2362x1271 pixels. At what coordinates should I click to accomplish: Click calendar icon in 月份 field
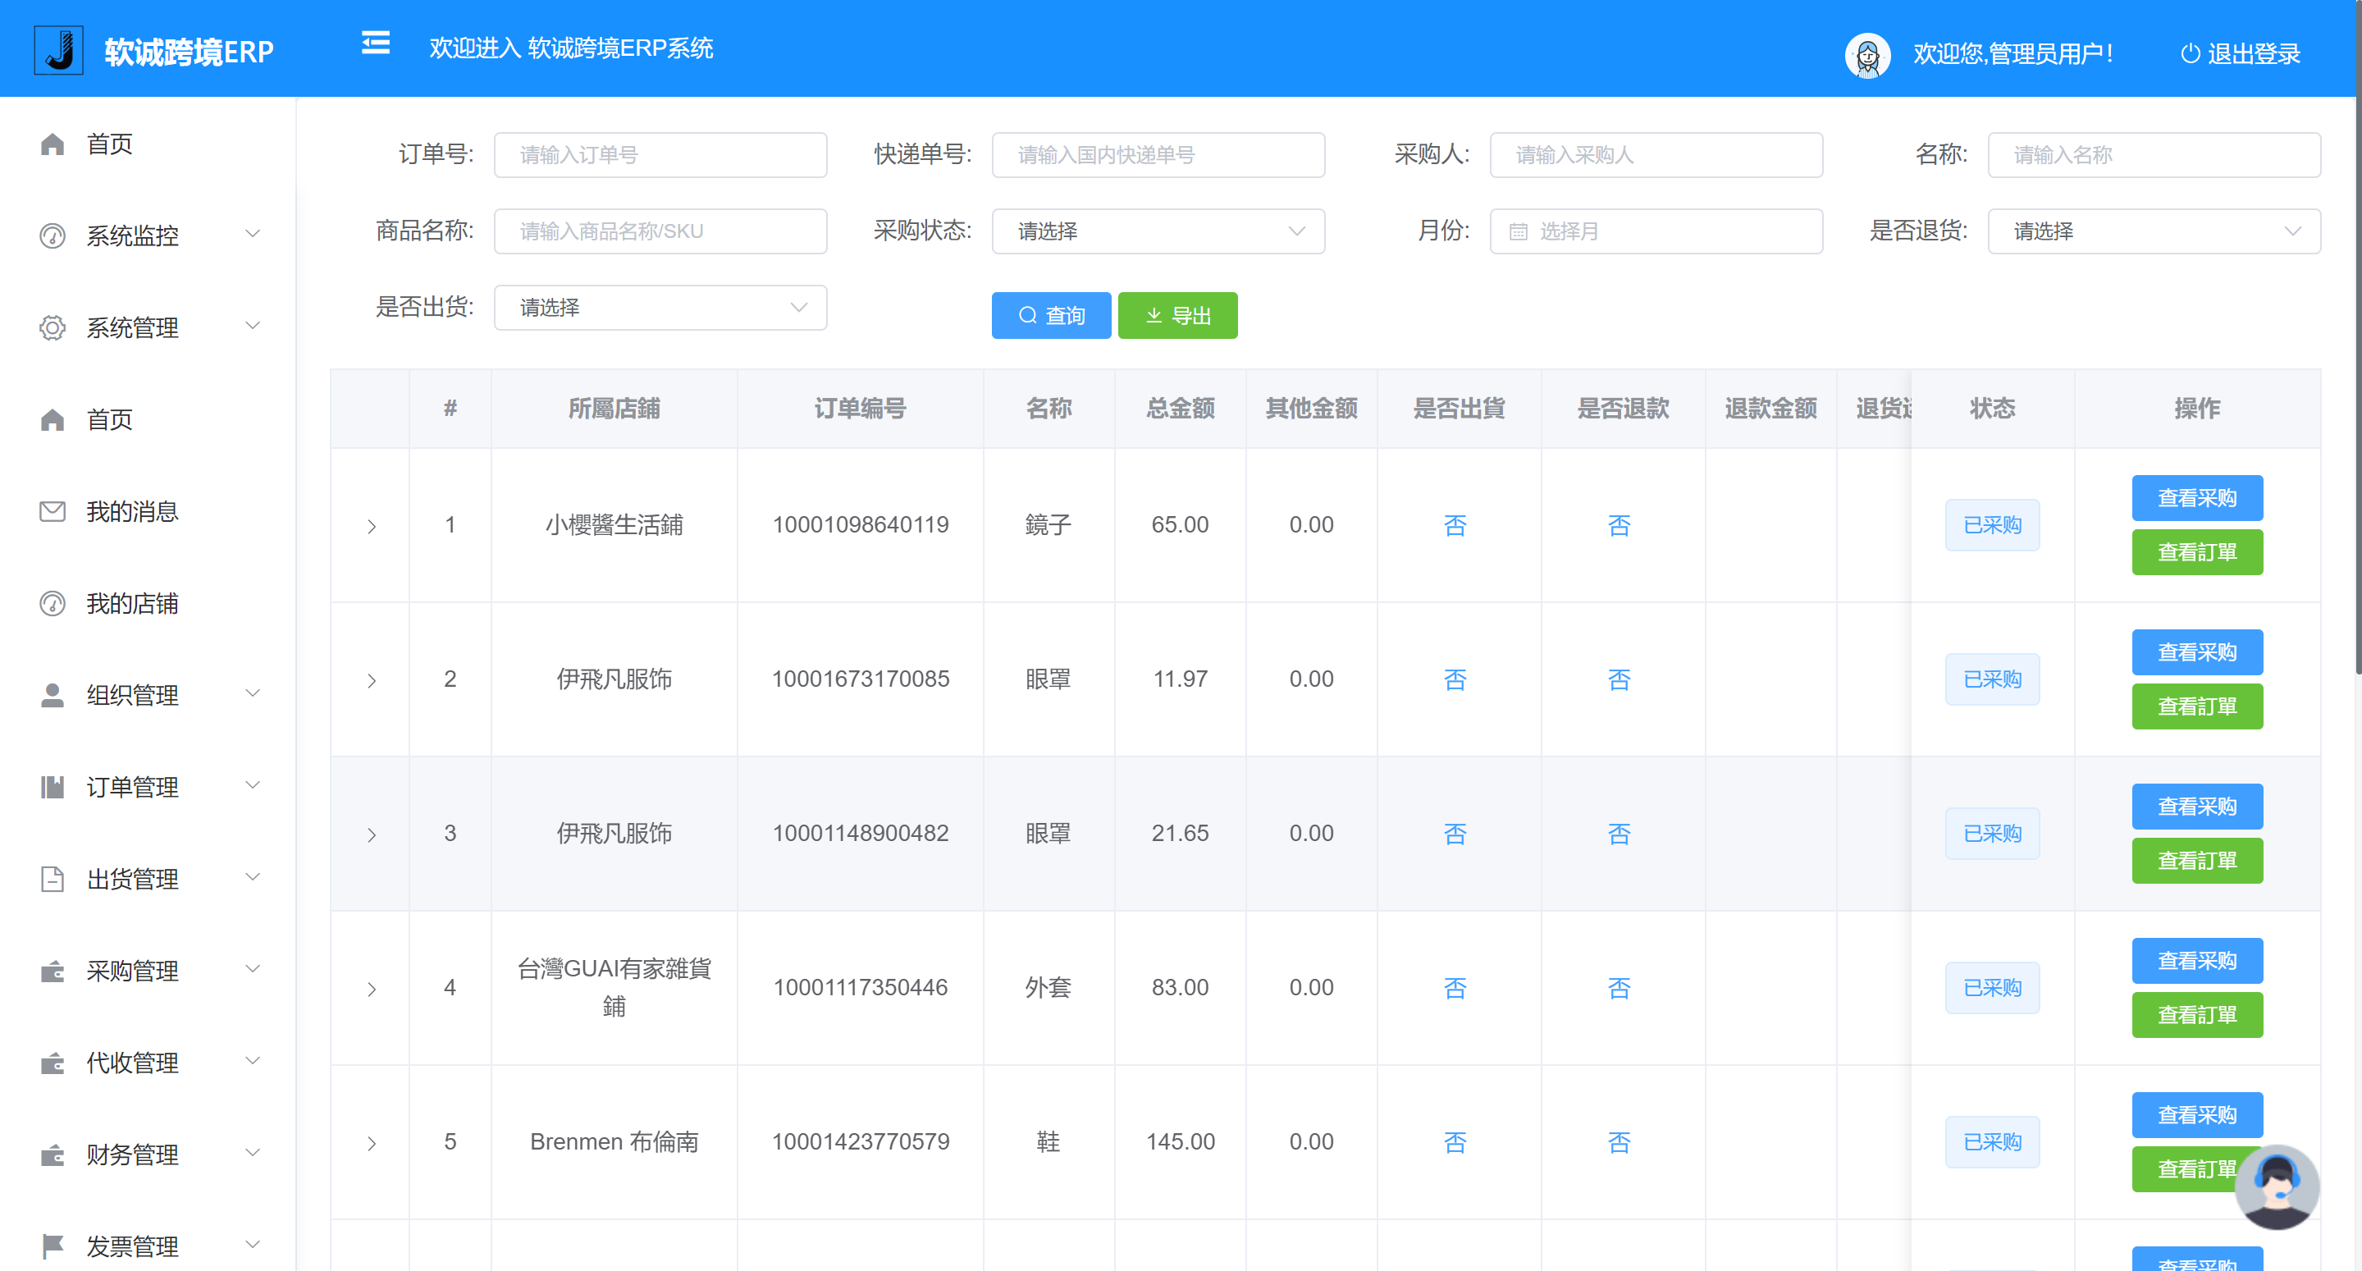click(1519, 231)
